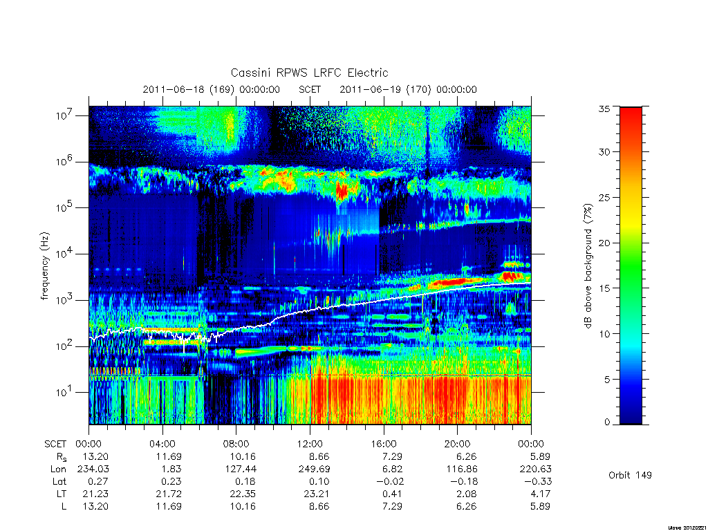Click the 10^1 frequency tick label
This screenshot has width=708, height=531.
(x=65, y=393)
